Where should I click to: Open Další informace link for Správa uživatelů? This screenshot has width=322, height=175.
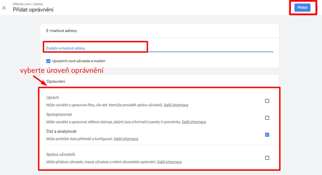click(169, 162)
